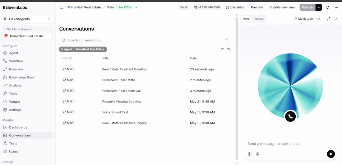Click the ElevenLabs logo
Image resolution: width=342 pixels, height=165 pixels.
(15, 7)
